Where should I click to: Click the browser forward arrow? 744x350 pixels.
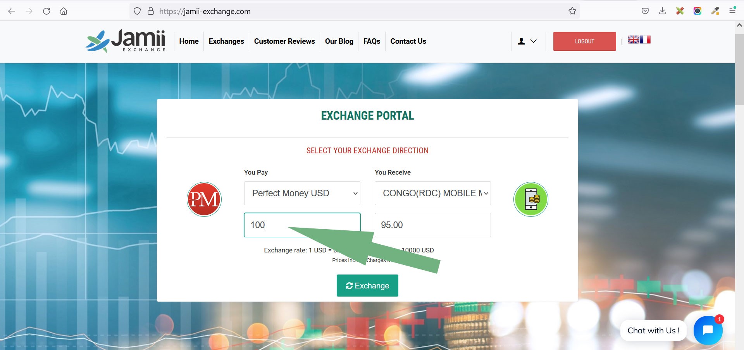(x=29, y=11)
